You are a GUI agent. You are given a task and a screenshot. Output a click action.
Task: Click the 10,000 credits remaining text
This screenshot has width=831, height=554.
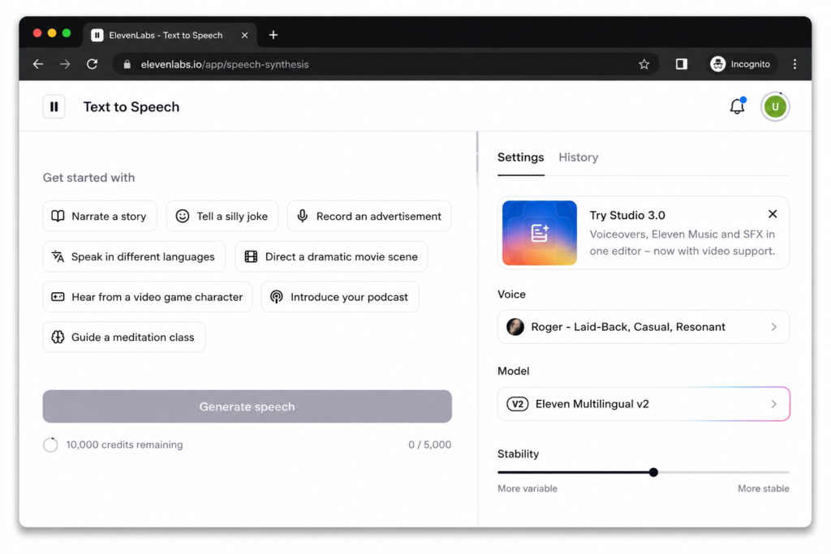pos(124,444)
